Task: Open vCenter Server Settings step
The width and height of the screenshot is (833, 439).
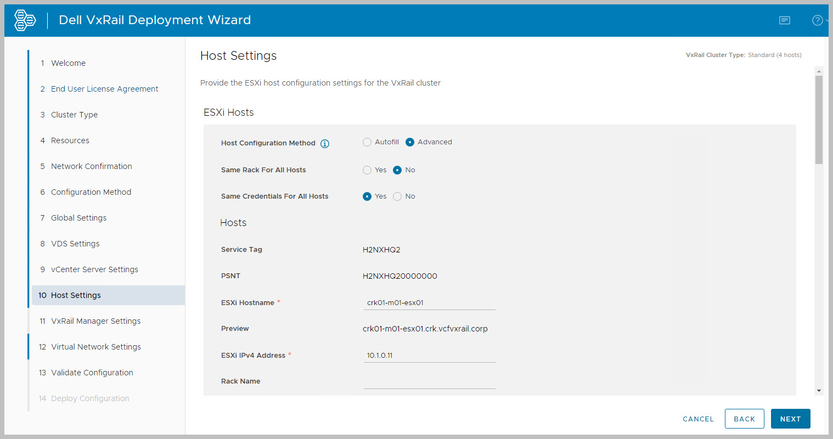Action: click(94, 269)
